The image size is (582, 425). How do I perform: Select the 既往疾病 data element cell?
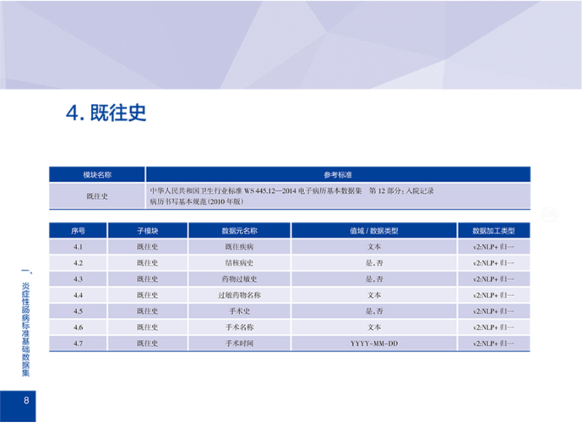239,247
